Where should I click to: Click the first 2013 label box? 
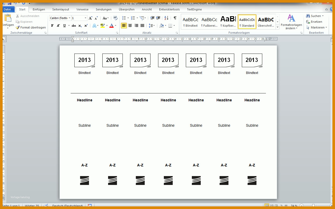(85, 60)
